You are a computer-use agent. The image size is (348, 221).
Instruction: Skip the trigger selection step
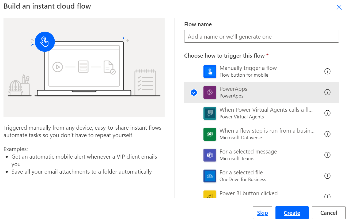[263, 213]
